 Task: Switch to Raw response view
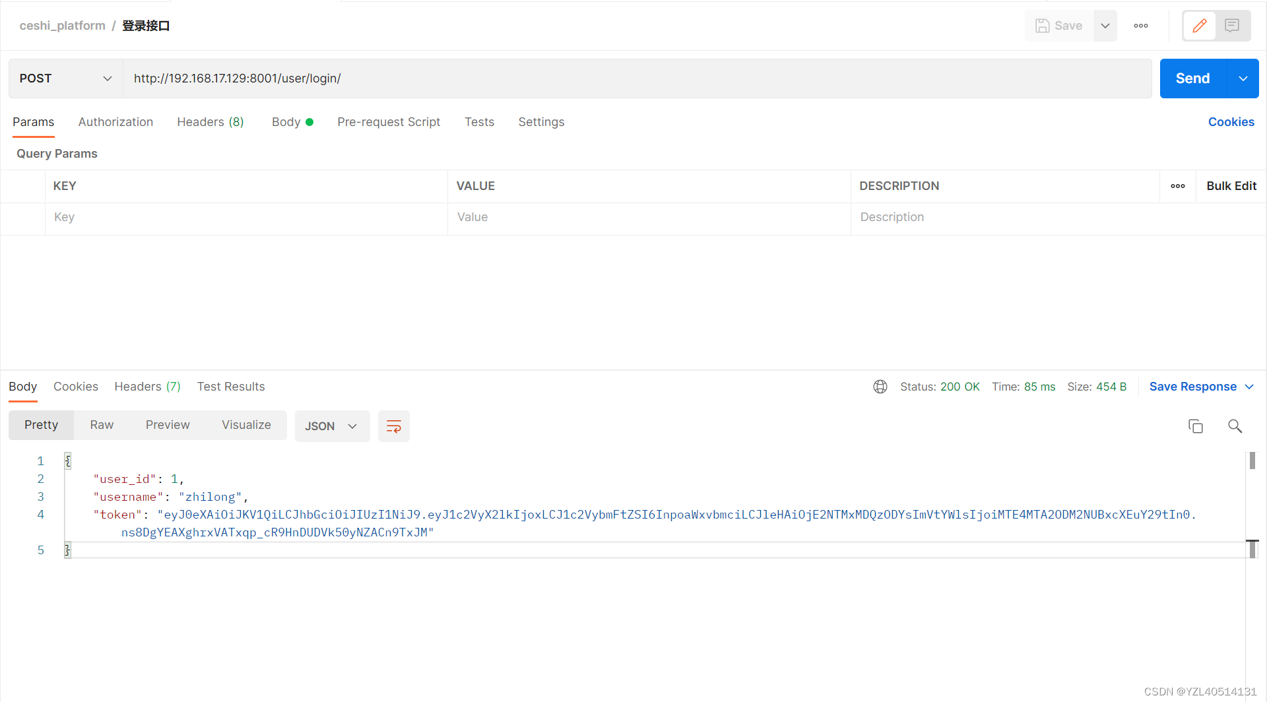click(x=102, y=426)
